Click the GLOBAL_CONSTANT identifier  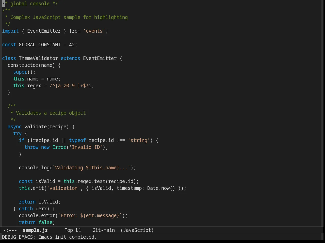tap(40, 45)
